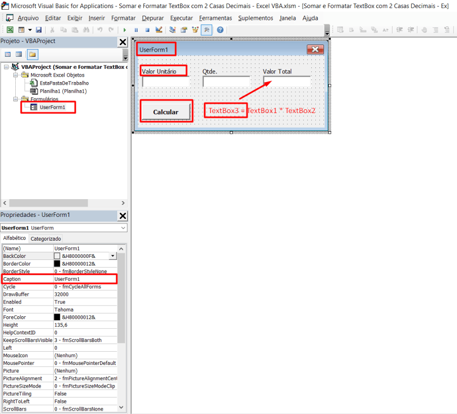Click the Copy icon in toolbar
The width and height of the screenshot is (457, 414).
pos(63,30)
